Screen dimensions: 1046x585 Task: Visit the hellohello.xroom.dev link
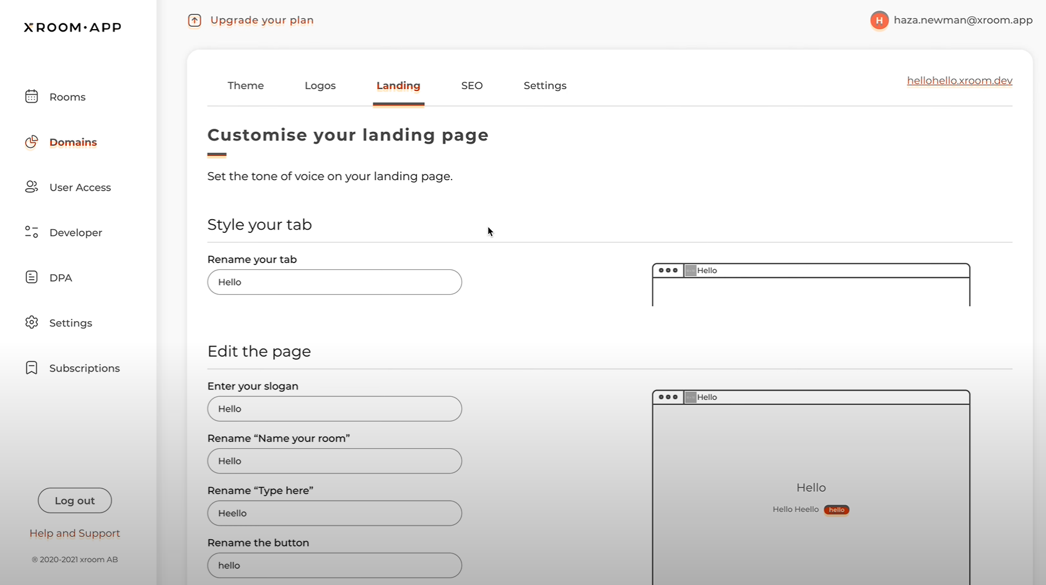click(x=959, y=80)
